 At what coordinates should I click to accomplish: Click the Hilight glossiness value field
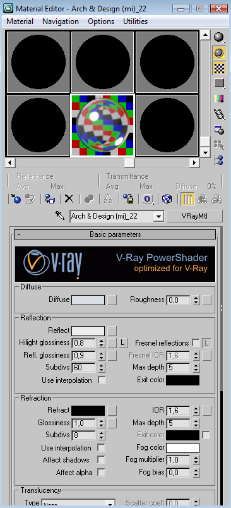[x=83, y=342]
